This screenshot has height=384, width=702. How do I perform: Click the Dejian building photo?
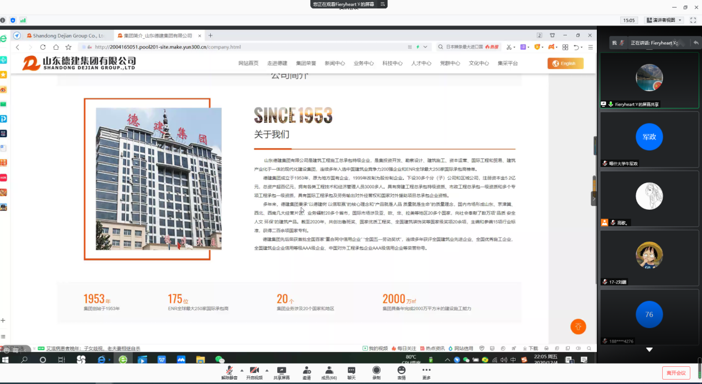(x=159, y=179)
